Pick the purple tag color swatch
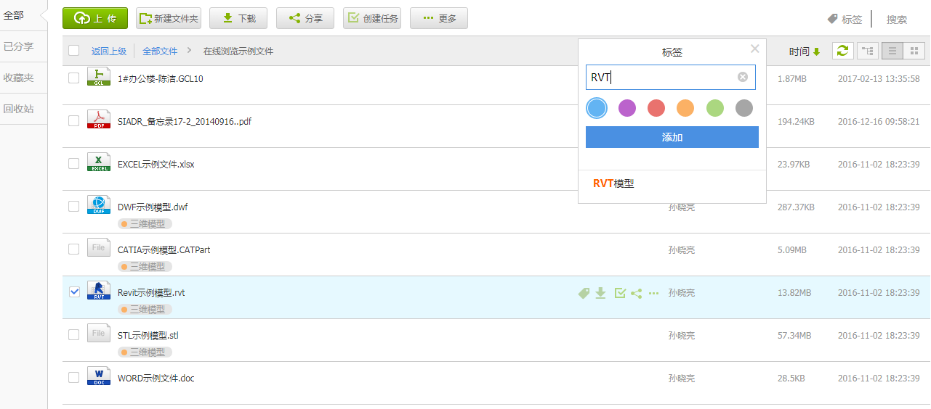This screenshot has height=409, width=931. [626, 108]
